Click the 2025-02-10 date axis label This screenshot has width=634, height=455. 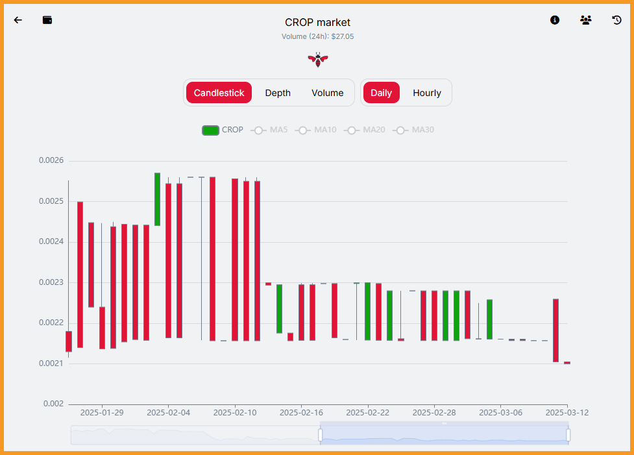(235, 413)
